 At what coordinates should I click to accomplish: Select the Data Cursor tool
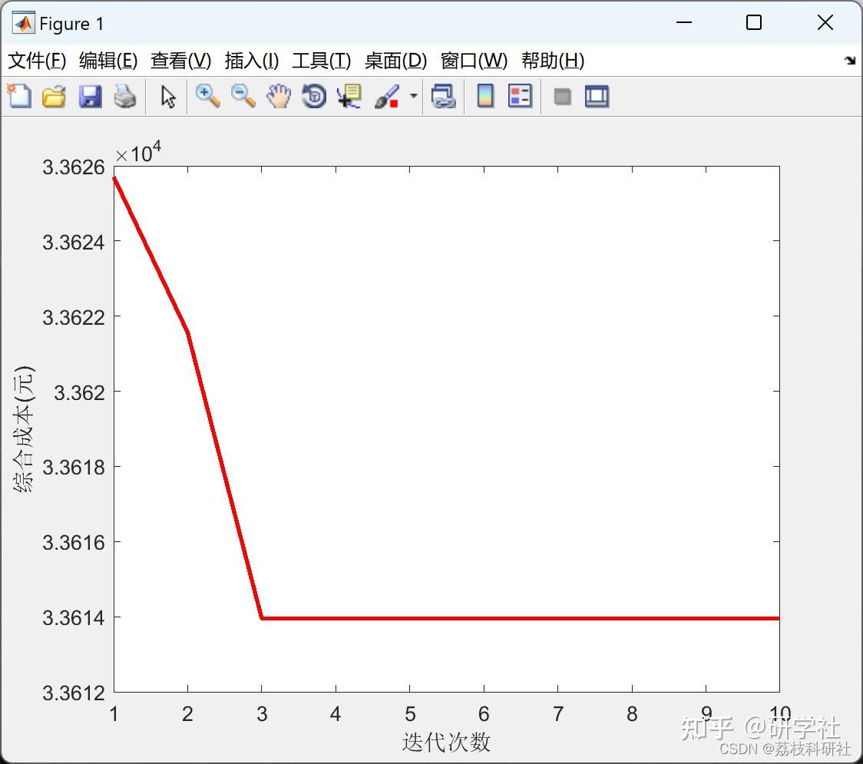pyautogui.click(x=349, y=96)
